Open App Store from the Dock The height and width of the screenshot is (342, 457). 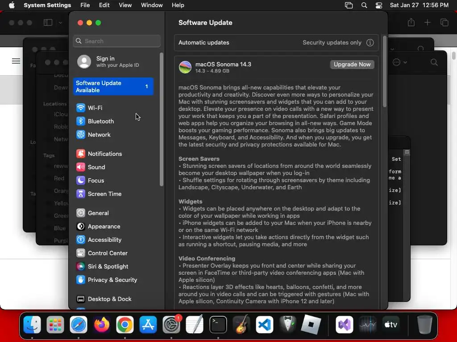pyautogui.click(x=148, y=325)
